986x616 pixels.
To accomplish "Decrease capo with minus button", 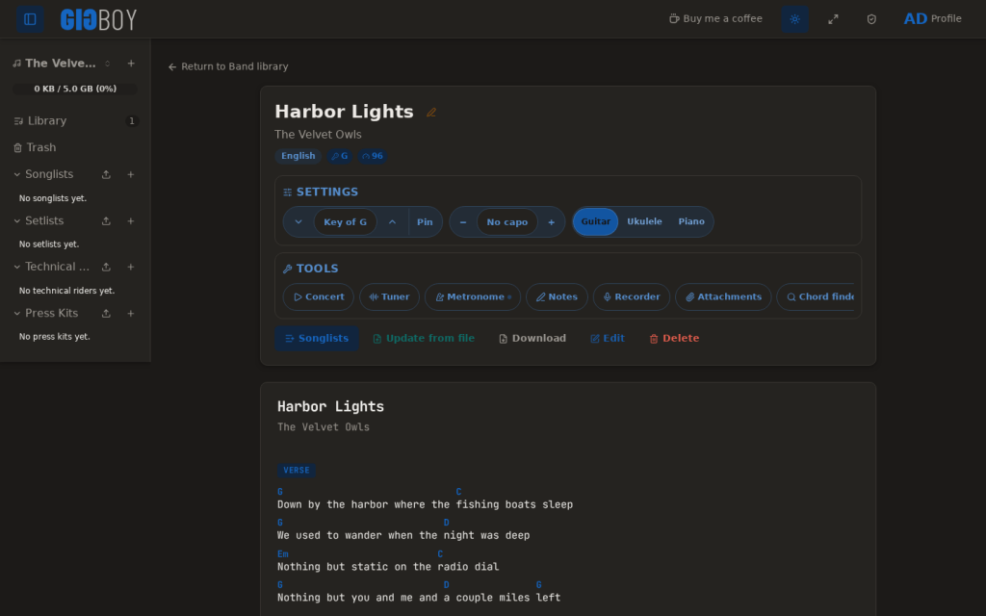I will [463, 222].
